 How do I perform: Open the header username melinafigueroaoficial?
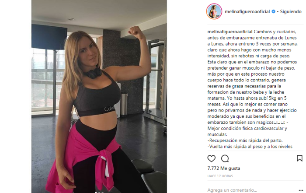pyautogui.click(x=247, y=11)
